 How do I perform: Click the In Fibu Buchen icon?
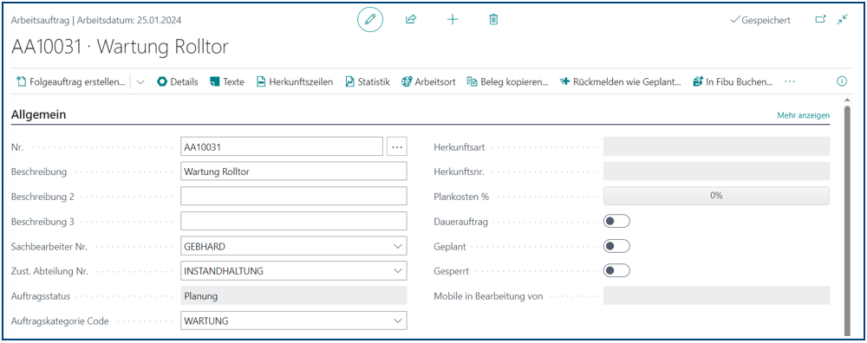pos(698,81)
